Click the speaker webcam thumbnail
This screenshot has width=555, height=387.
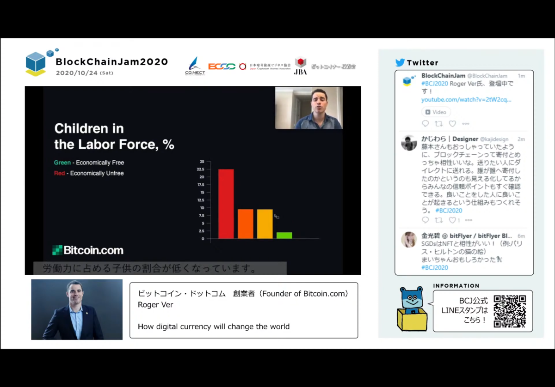coord(309,108)
